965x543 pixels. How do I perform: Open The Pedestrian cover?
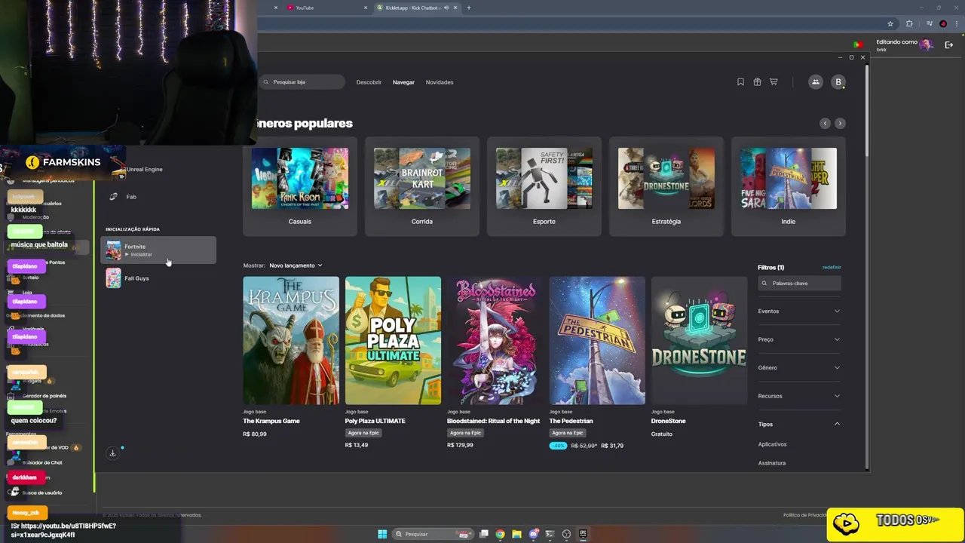tap(597, 340)
